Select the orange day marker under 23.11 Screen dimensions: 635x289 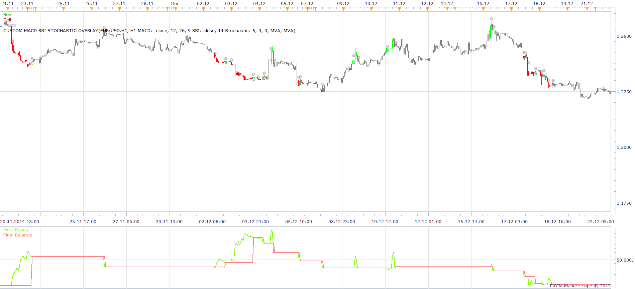(27, 9)
